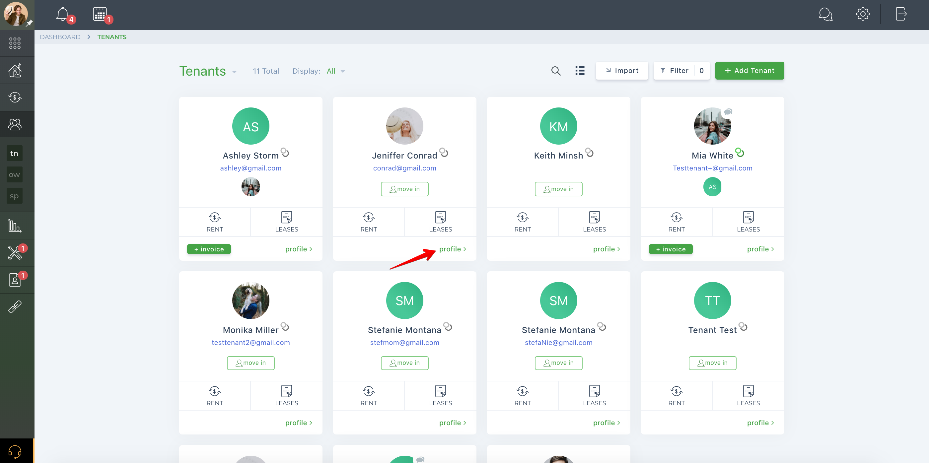The width and height of the screenshot is (929, 463).
Task: Switch to list view icon
Action: pyautogui.click(x=580, y=71)
